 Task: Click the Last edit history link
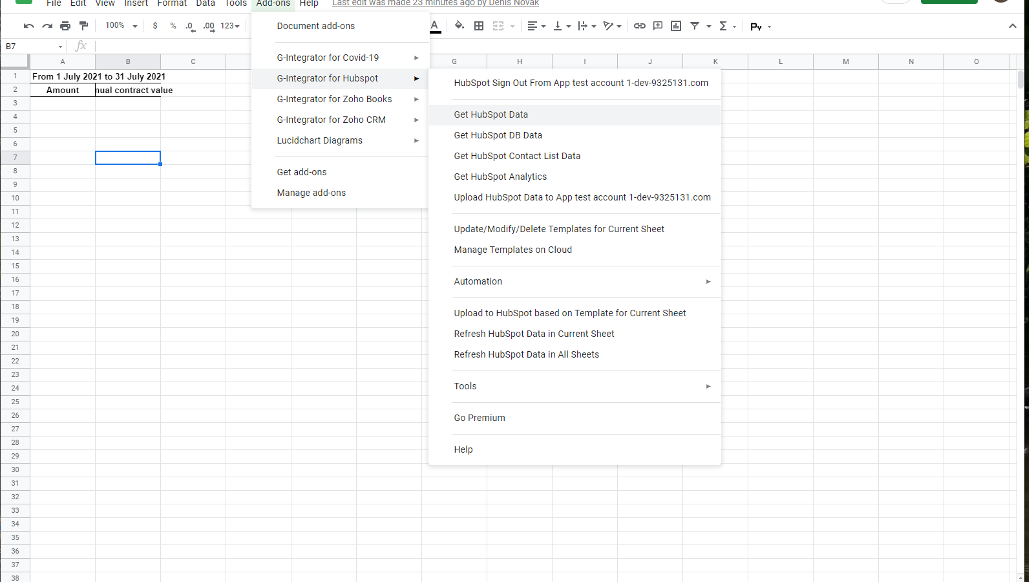click(436, 3)
